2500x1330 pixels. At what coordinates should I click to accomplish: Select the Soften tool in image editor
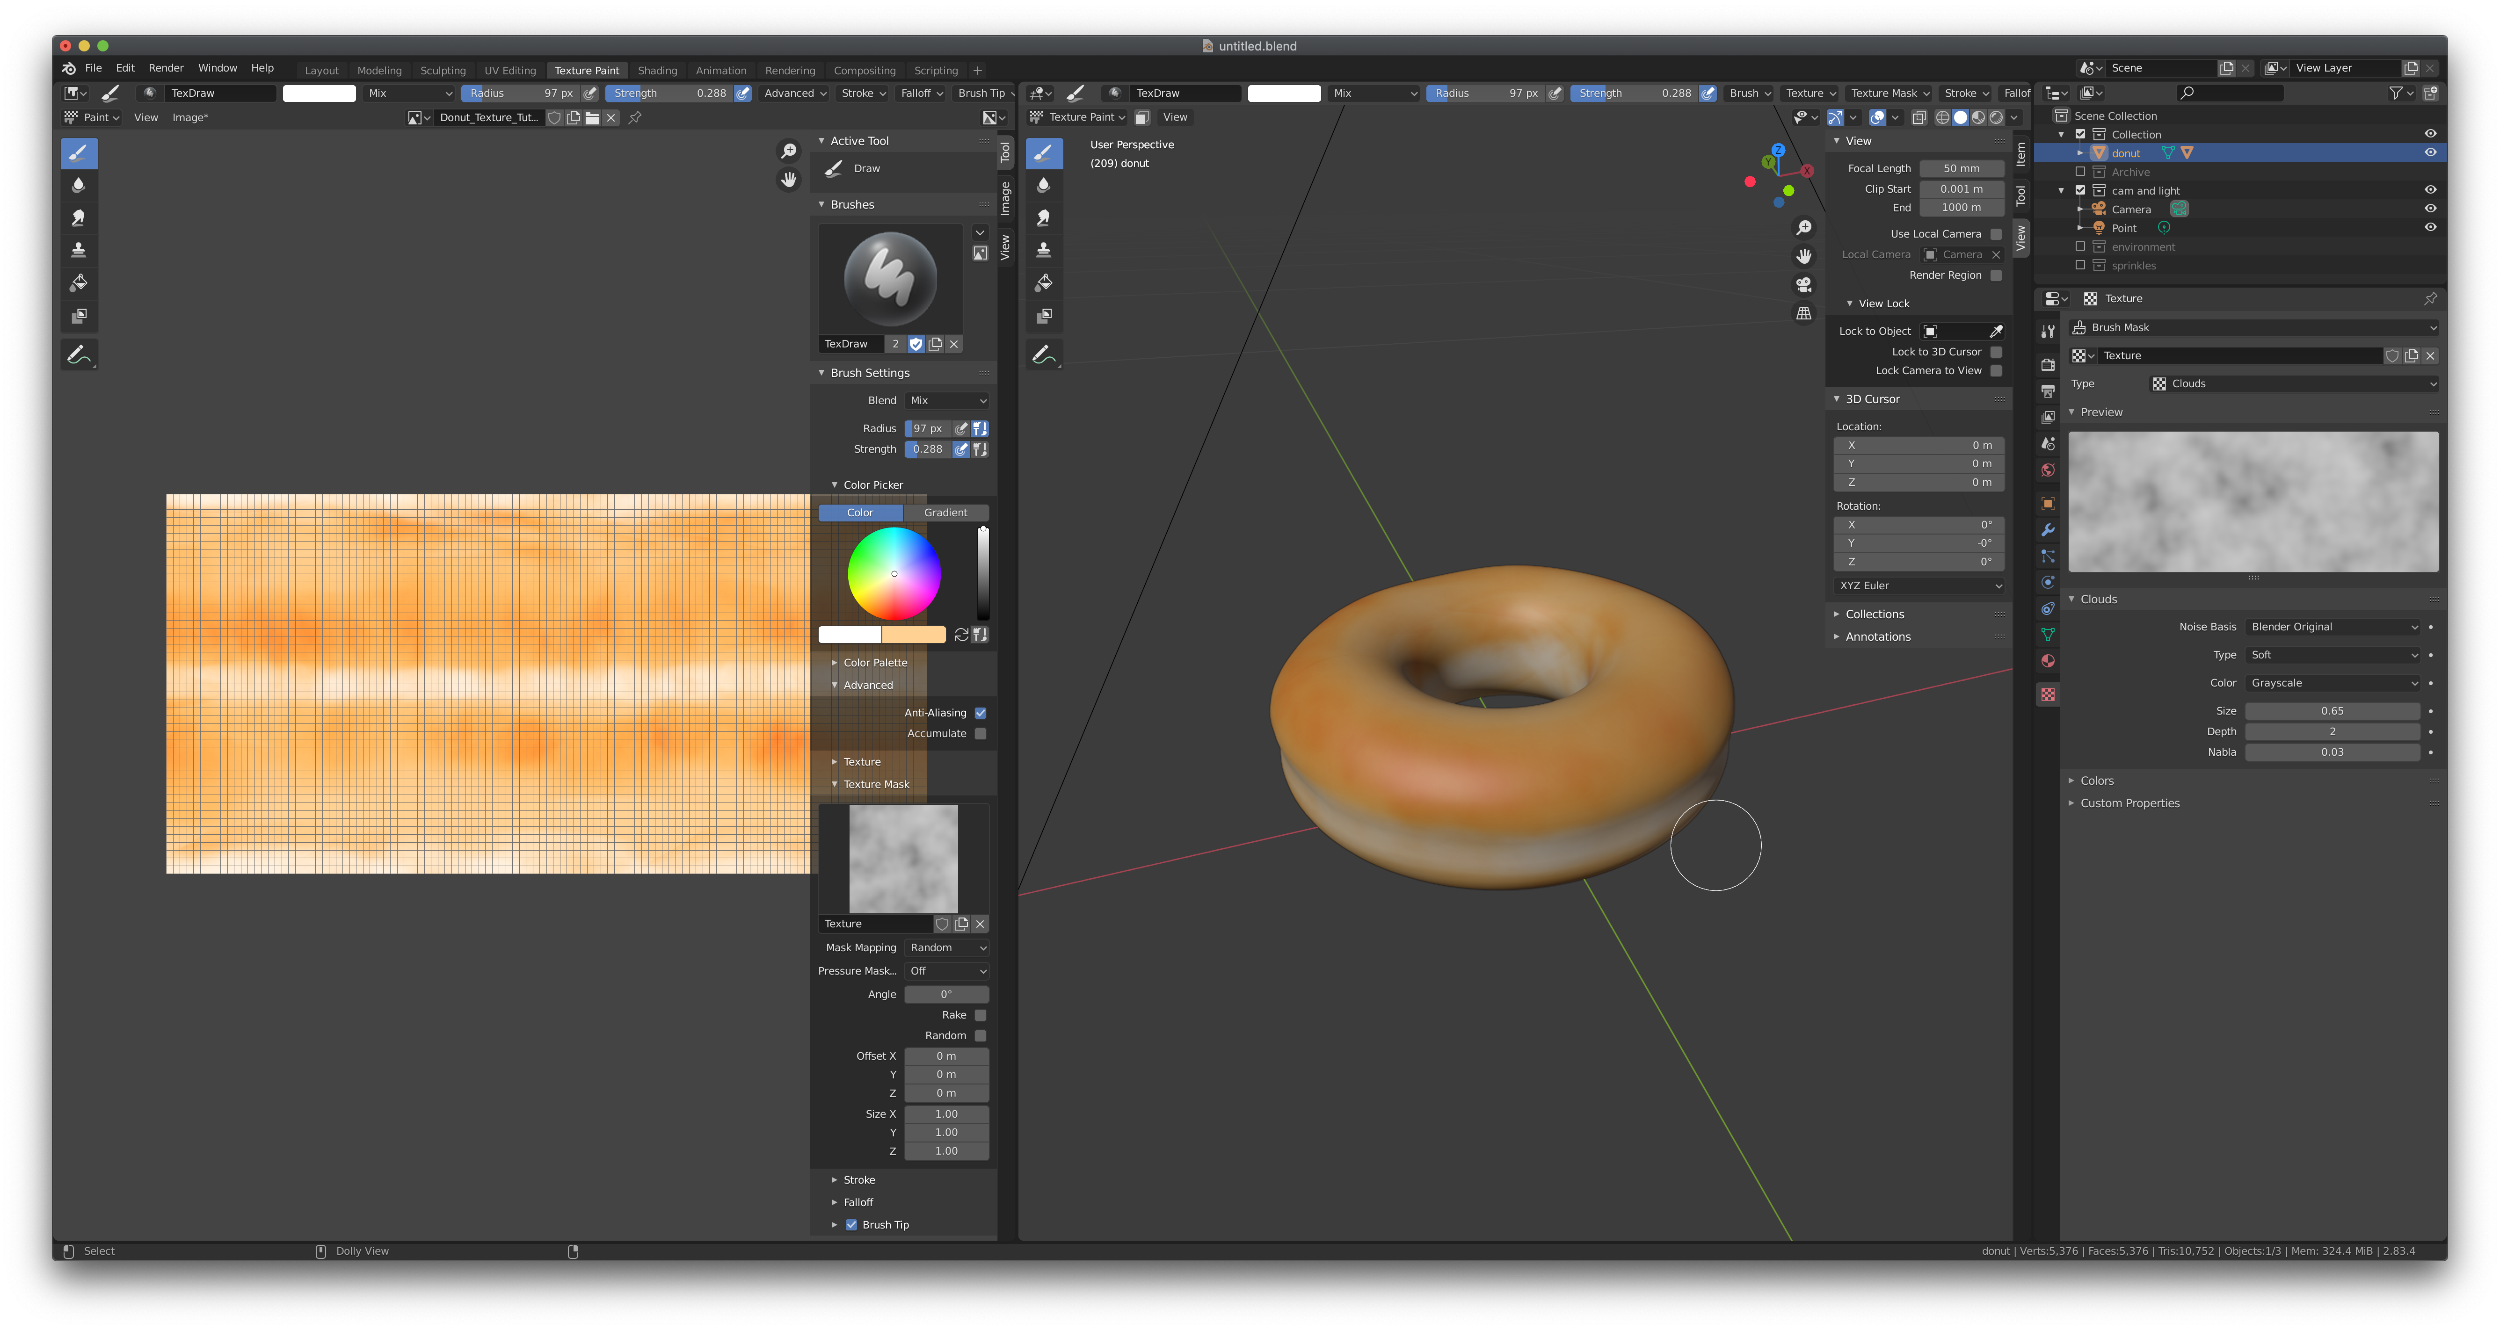pos(79,185)
